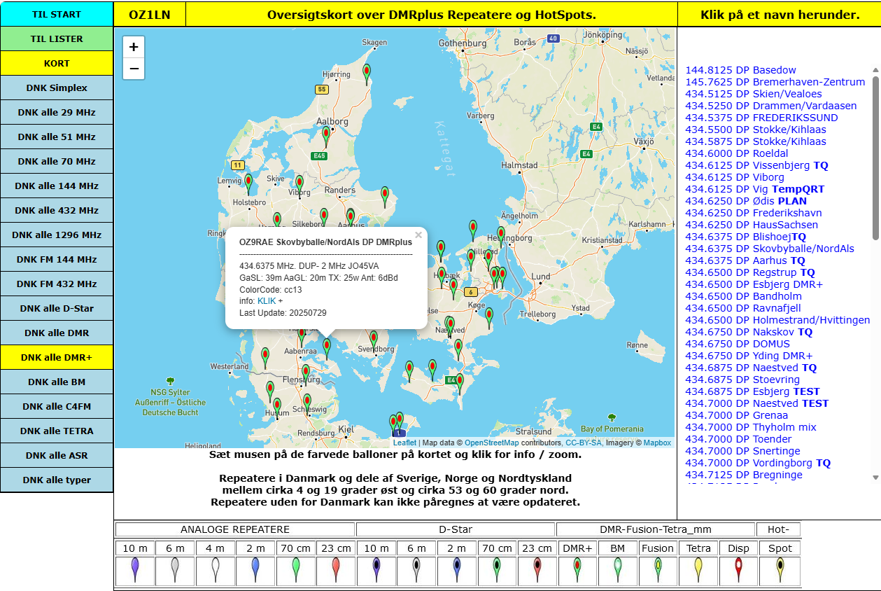Click the Fusion balloon icon in legend
Viewport: 881px width, 591px height.
658,570
